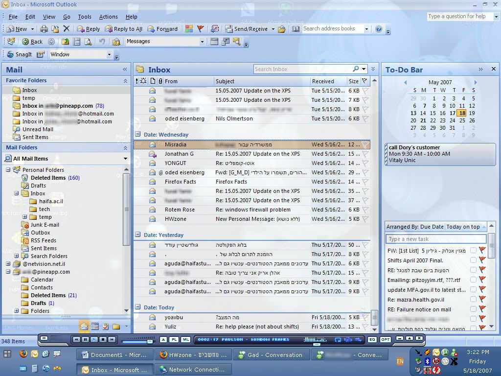Click the red Follow Up flag toolbar icon
This screenshot has width=501, height=376.
click(x=200, y=29)
